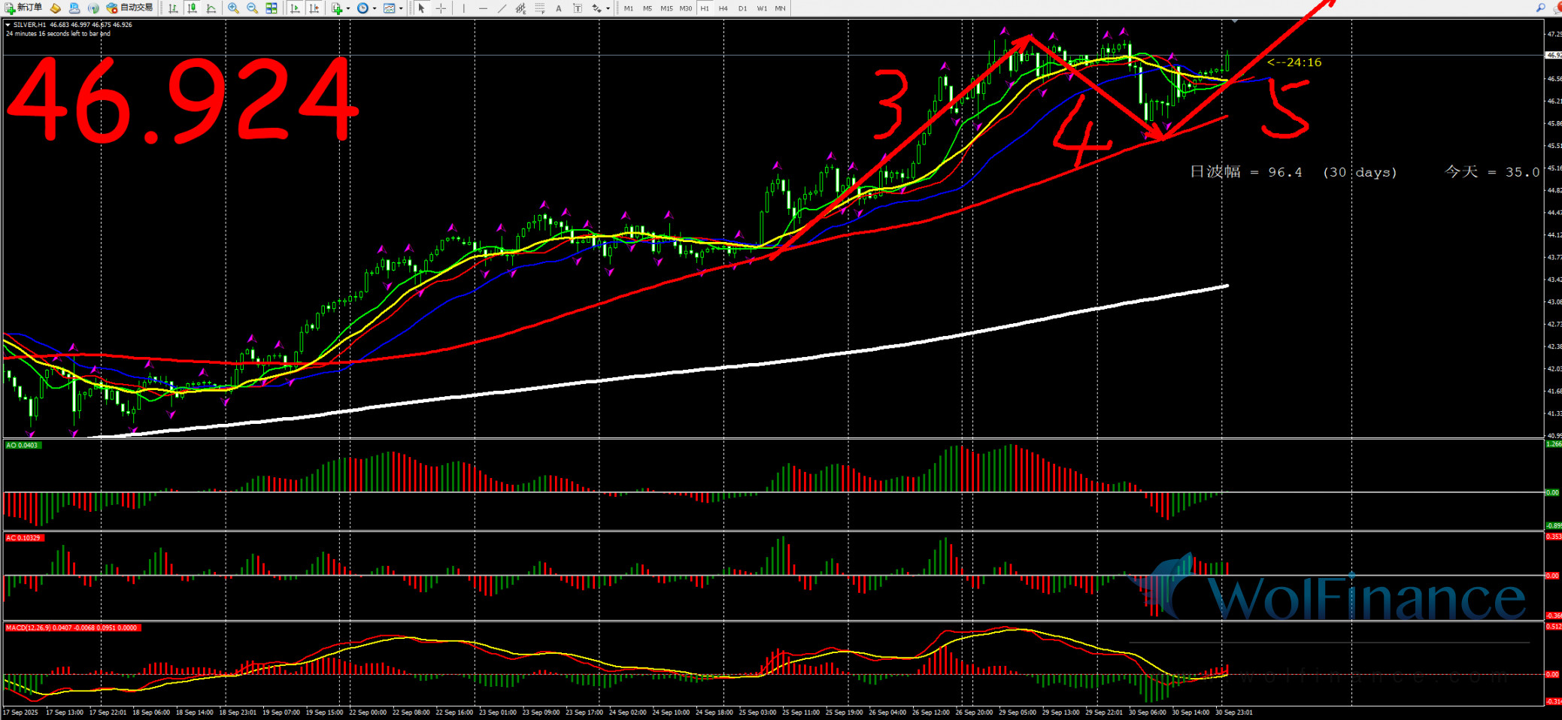This screenshot has width=1562, height=720.
Task: Zoom out on the chart
Action: [252, 8]
